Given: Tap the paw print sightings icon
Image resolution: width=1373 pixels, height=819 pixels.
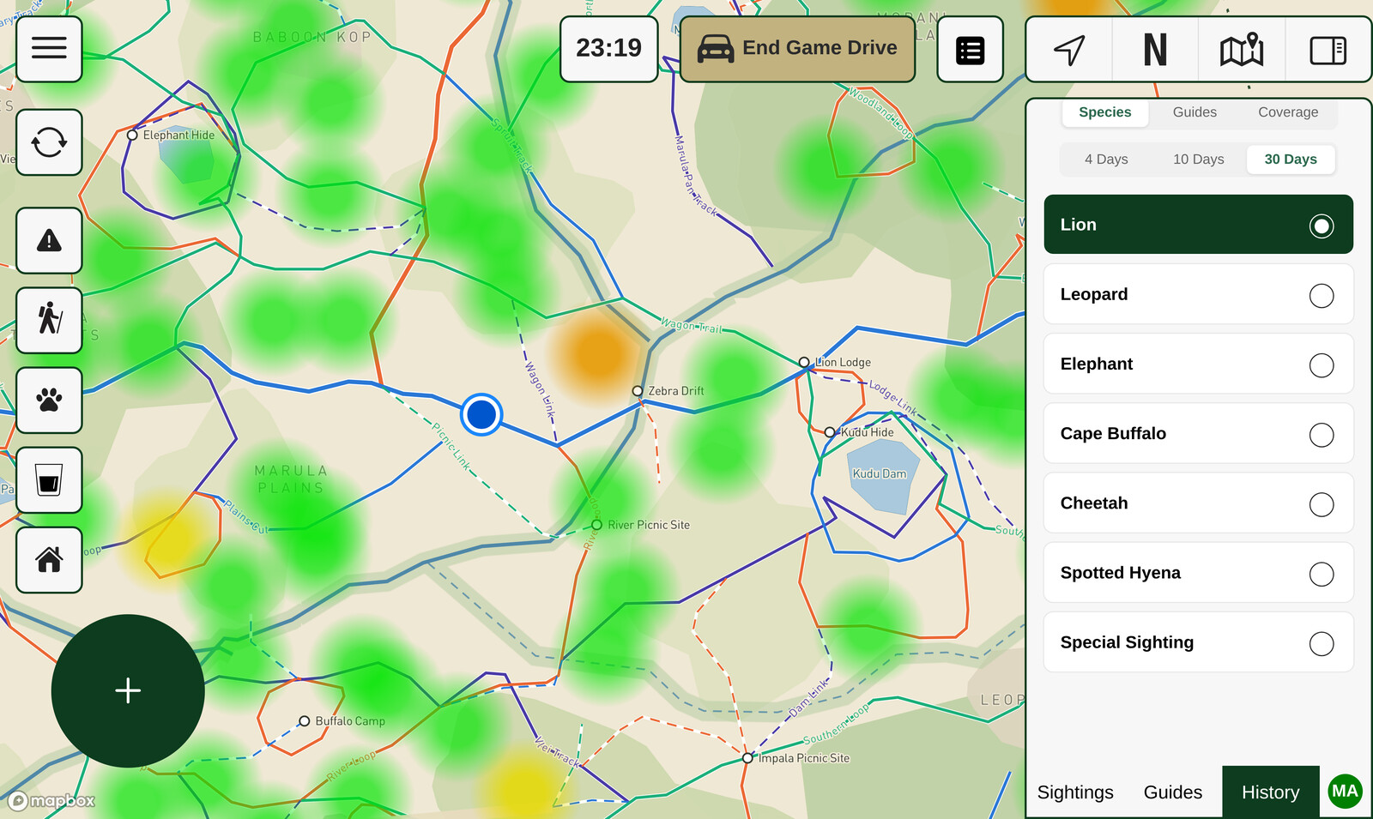Looking at the screenshot, I should 49,400.
